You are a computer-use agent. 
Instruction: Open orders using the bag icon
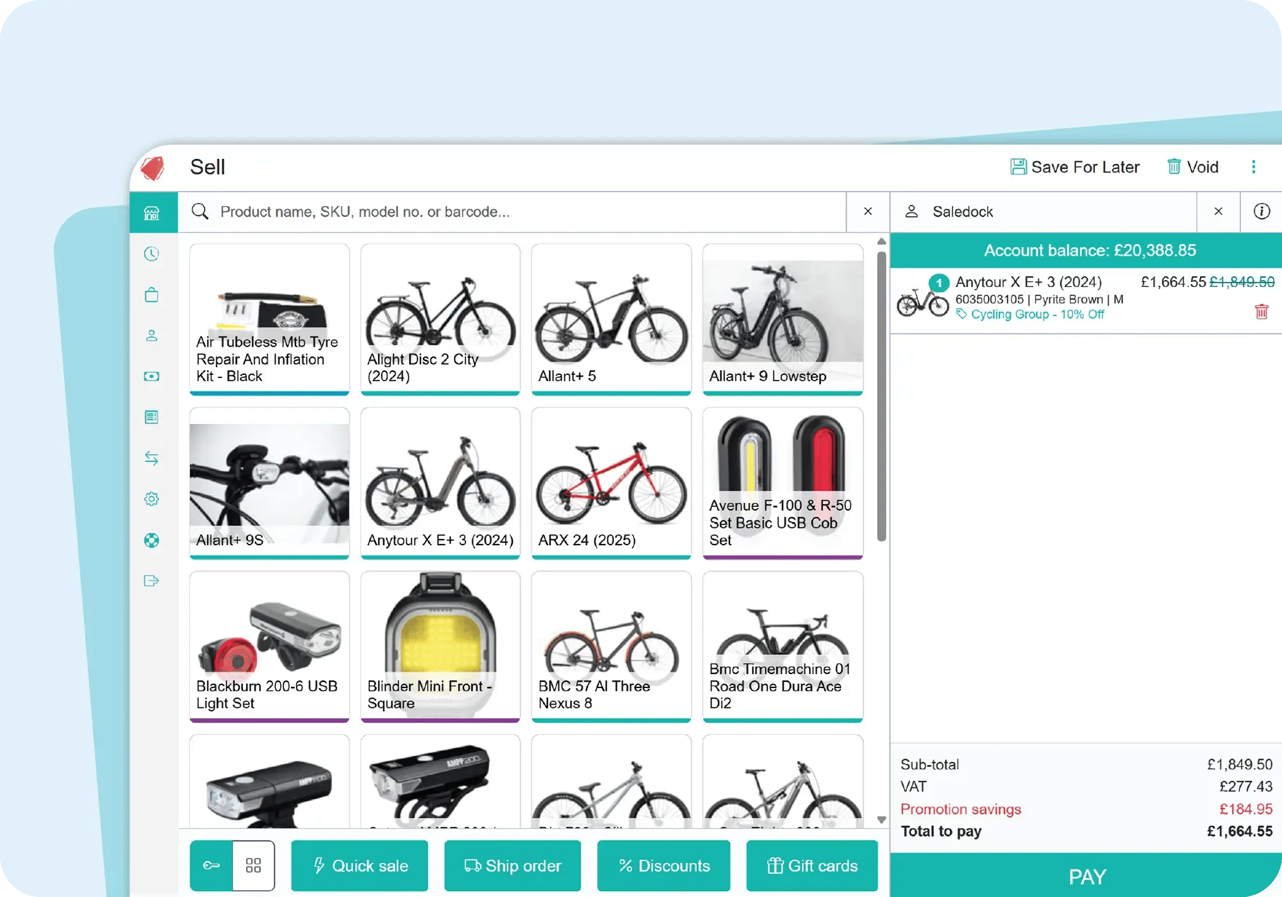[152, 295]
